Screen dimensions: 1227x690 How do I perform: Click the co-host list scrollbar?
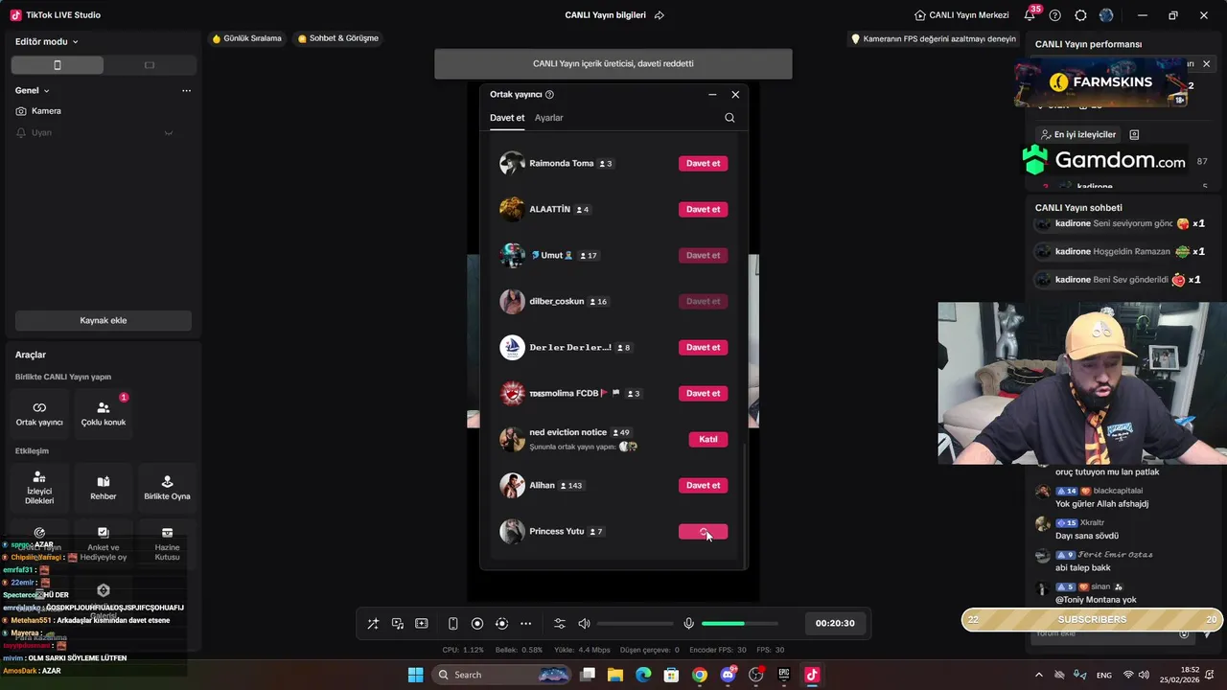tap(744, 504)
